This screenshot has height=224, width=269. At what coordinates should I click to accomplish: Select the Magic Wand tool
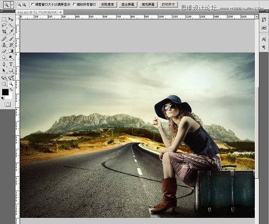pos(11,25)
